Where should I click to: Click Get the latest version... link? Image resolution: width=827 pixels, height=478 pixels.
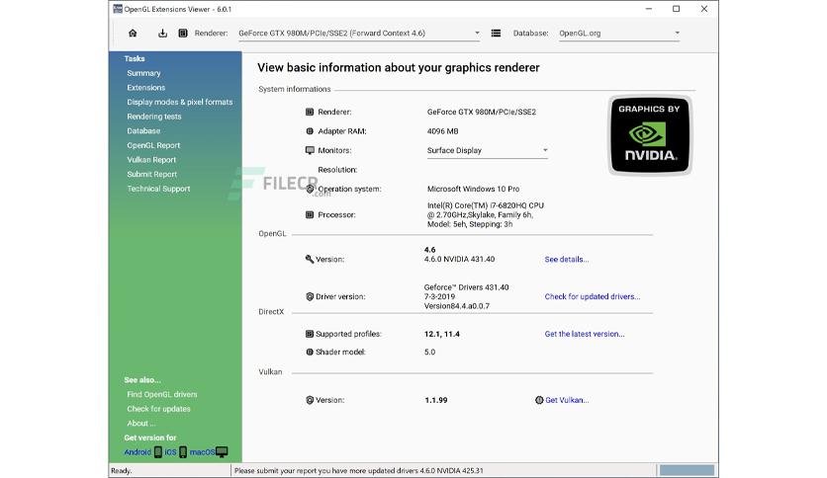pos(585,334)
